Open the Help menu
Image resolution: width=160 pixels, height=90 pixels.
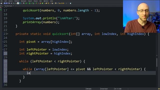(x=51, y=1)
